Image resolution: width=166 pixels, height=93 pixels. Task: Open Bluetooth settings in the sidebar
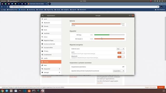pyautogui.click(x=51, y=23)
